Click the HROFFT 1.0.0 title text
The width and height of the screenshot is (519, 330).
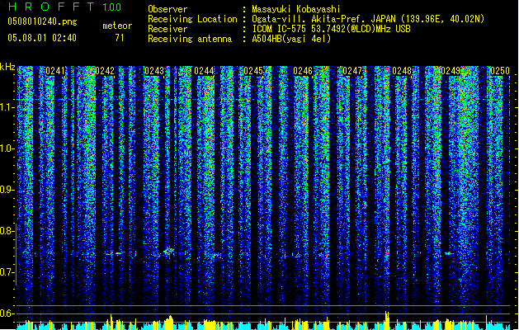(64, 7)
